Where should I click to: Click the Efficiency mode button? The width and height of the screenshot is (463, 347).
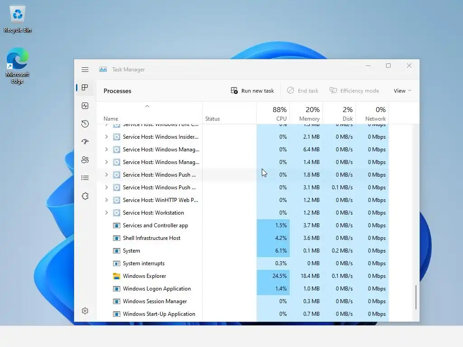354,91
